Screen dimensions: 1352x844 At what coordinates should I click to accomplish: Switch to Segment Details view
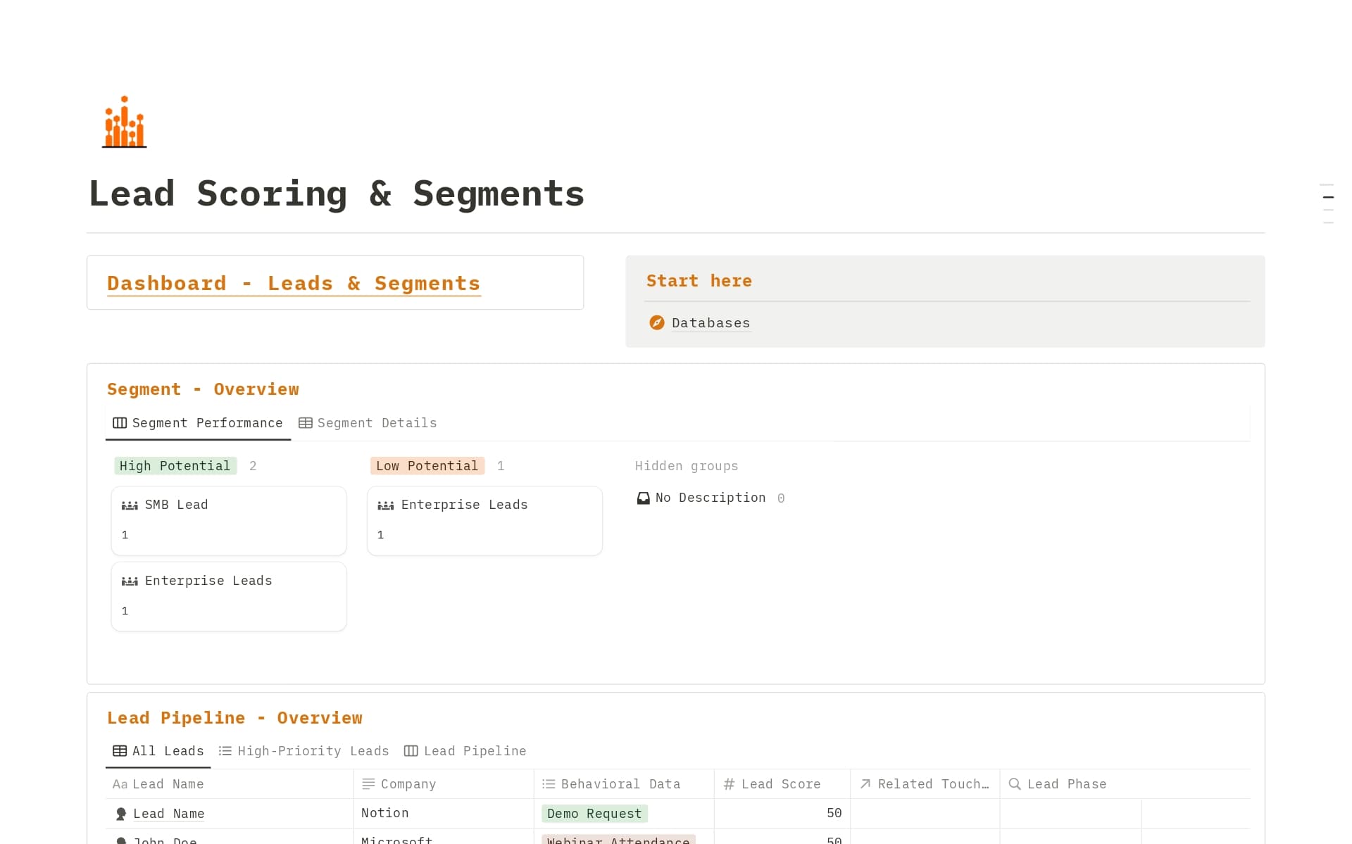tap(368, 423)
